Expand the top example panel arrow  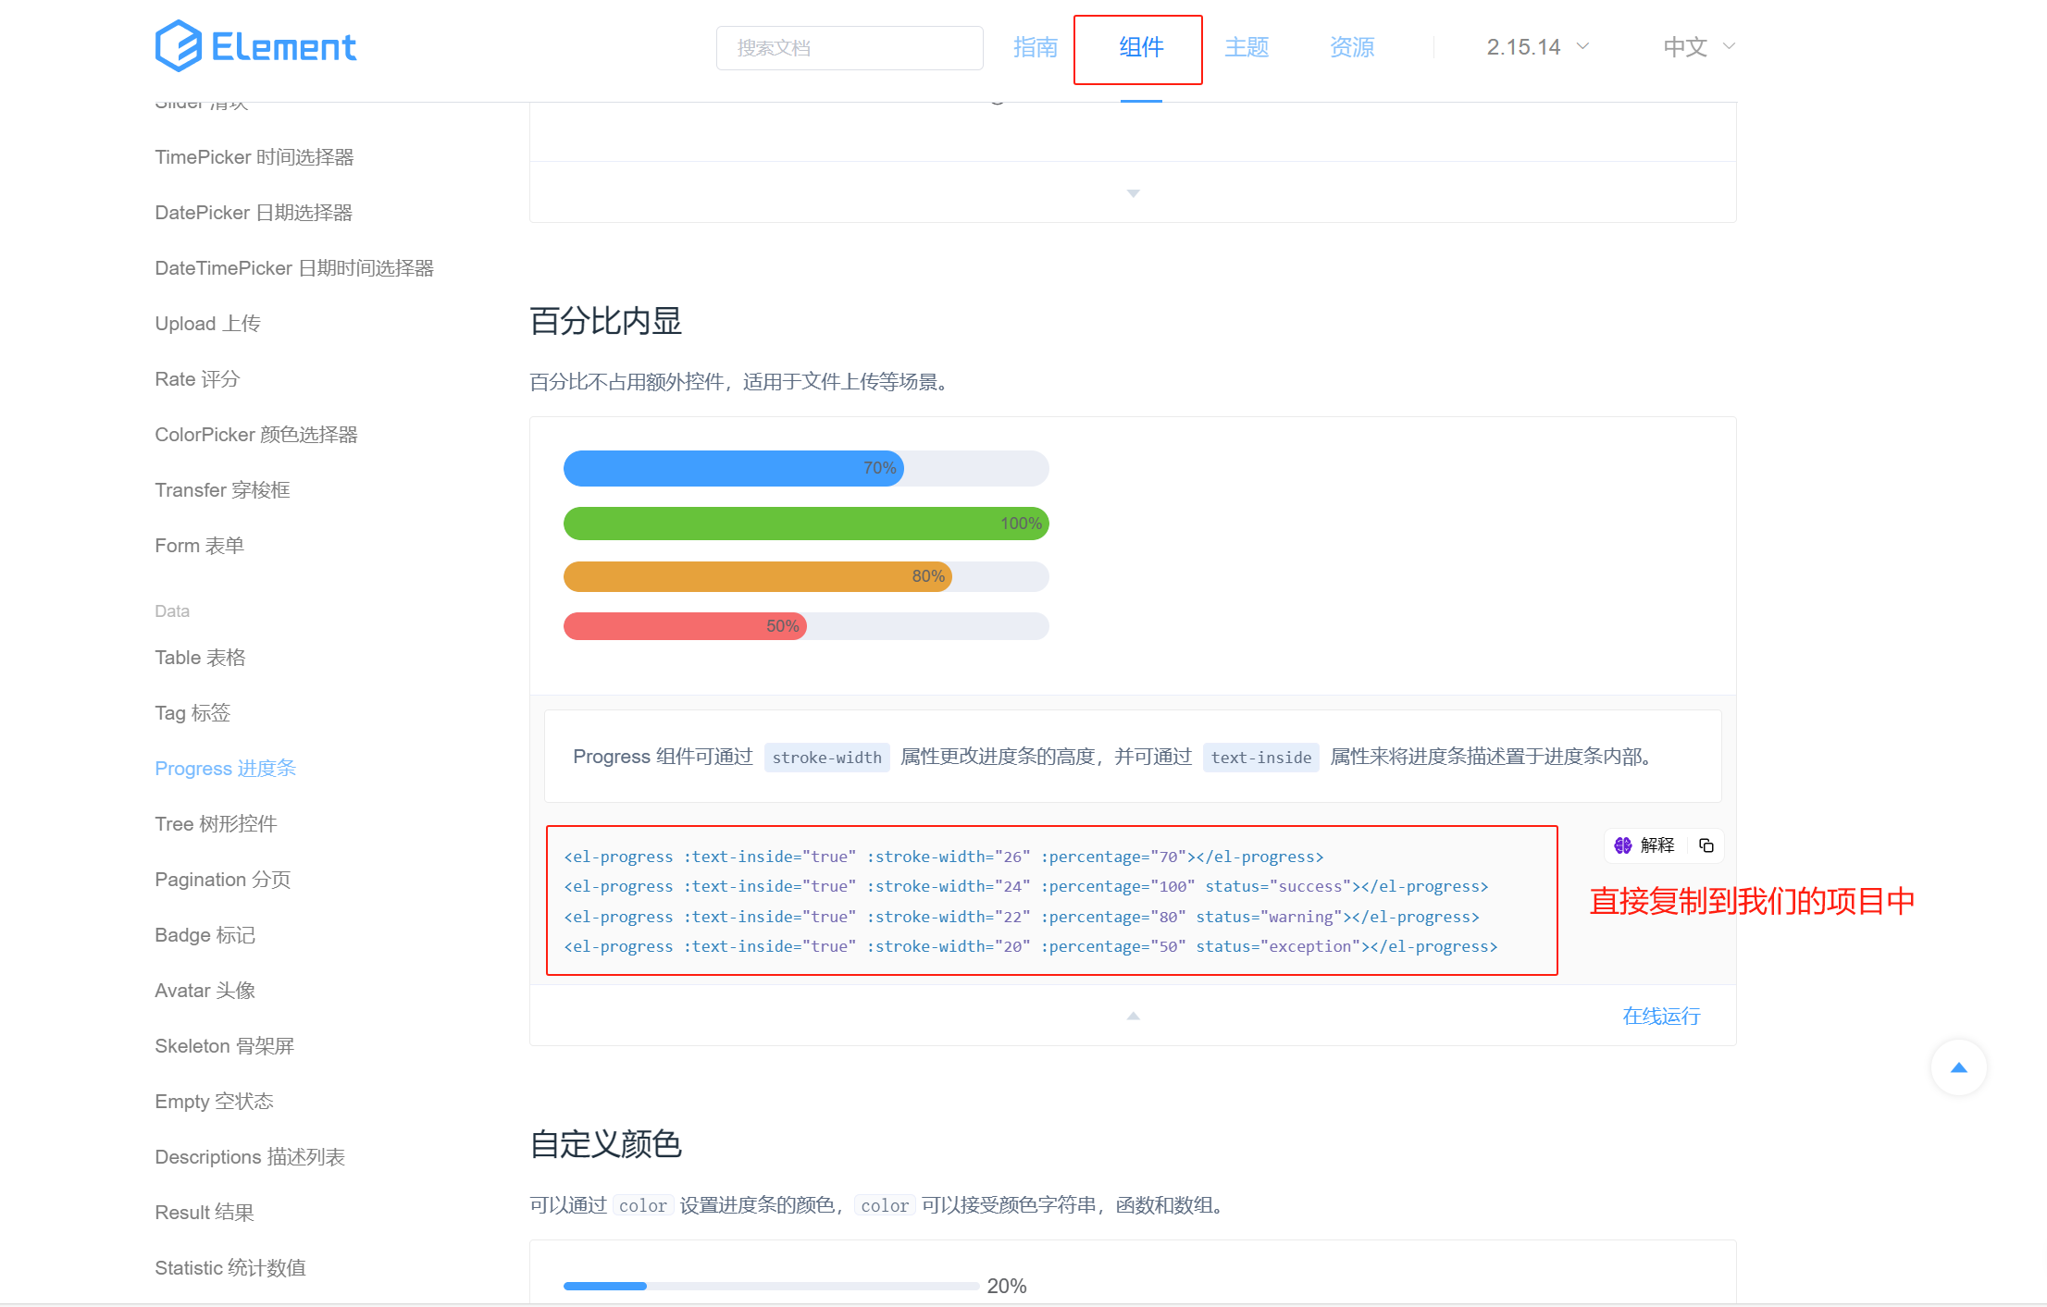(x=1133, y=192)
